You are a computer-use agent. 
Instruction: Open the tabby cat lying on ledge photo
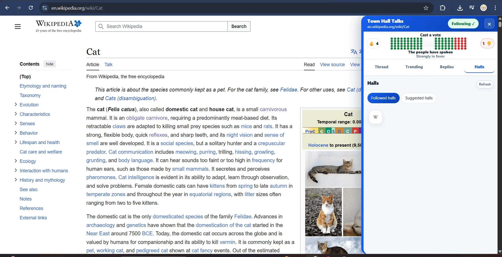(333, 169)
